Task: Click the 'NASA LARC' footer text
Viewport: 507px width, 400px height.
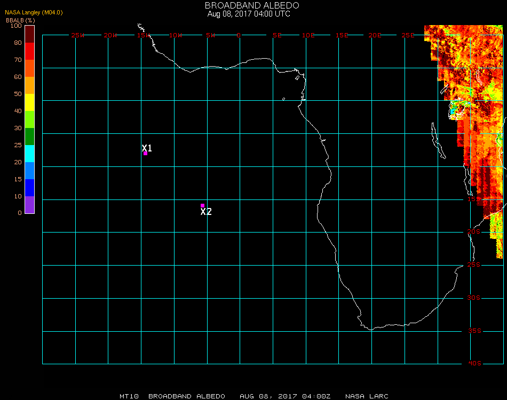Action: tap(367, 396)
